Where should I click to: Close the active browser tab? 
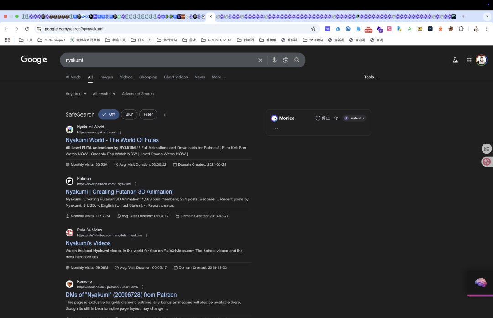210,16
